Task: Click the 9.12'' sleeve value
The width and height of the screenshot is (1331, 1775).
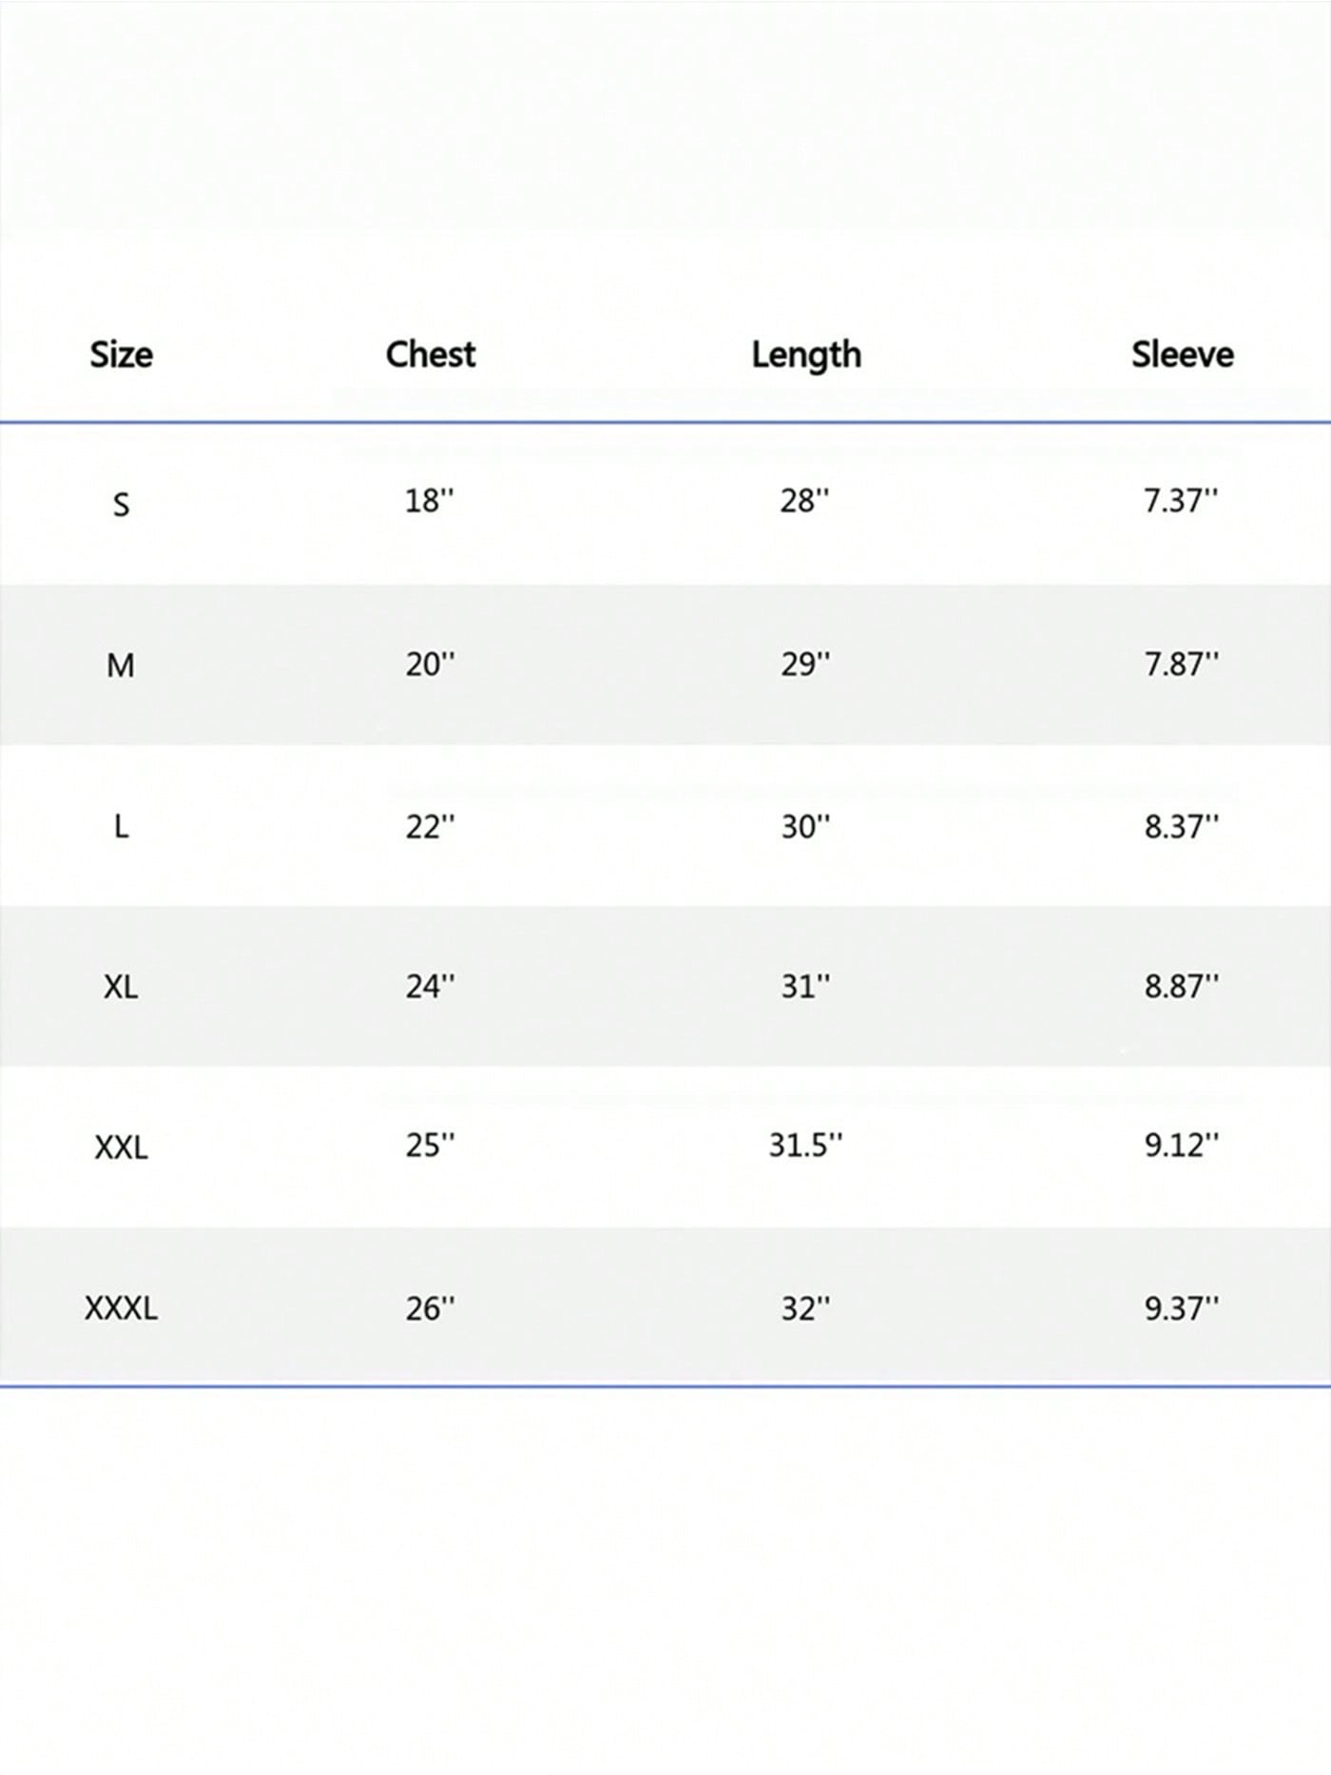Action: tap(1181, 1146)
